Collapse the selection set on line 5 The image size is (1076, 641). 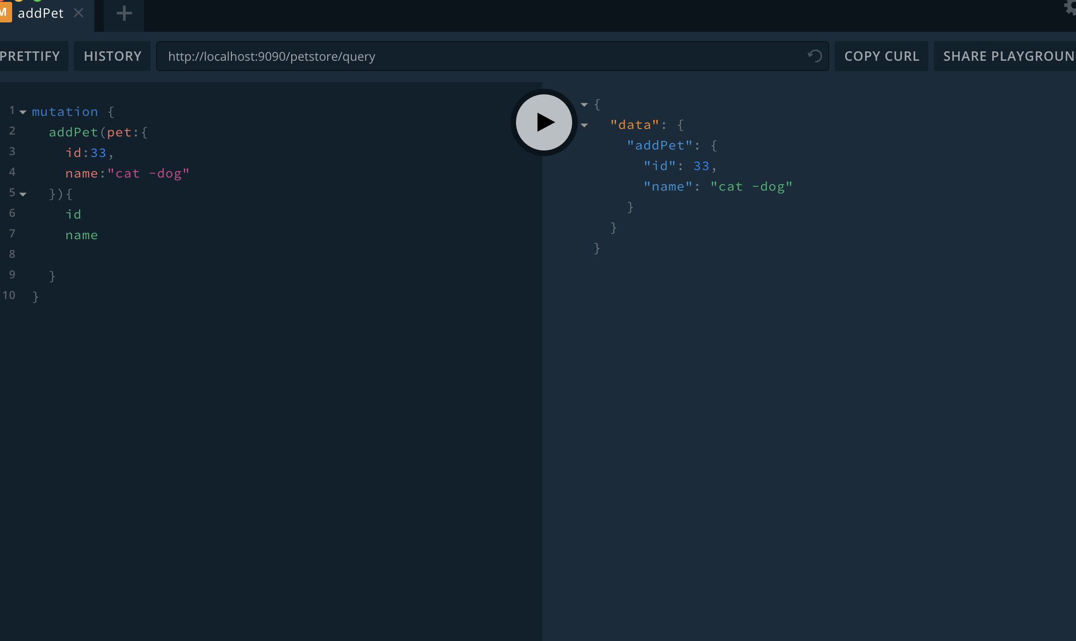point(23,194)
